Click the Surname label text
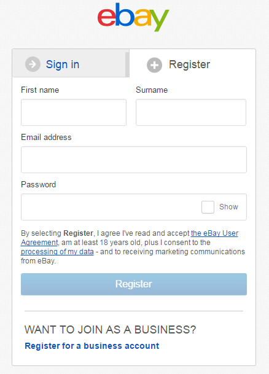This screenshot has width=269, height=374. tap(152, 90)
